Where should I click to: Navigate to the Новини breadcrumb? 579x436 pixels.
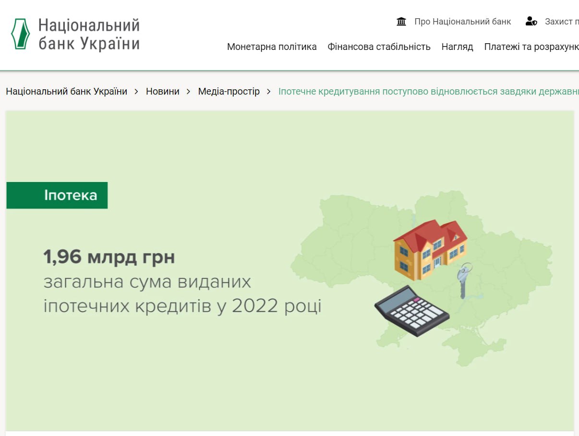coord(163,91)
